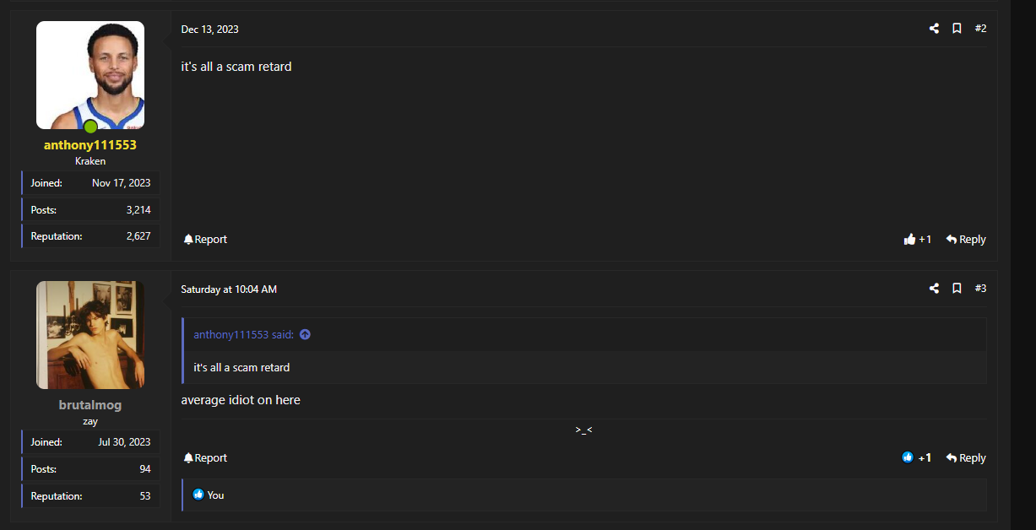This screenshot has width=1036, height=530.
Task: Click anthony111553's avatar picture
Action: (x=90, y=75)
